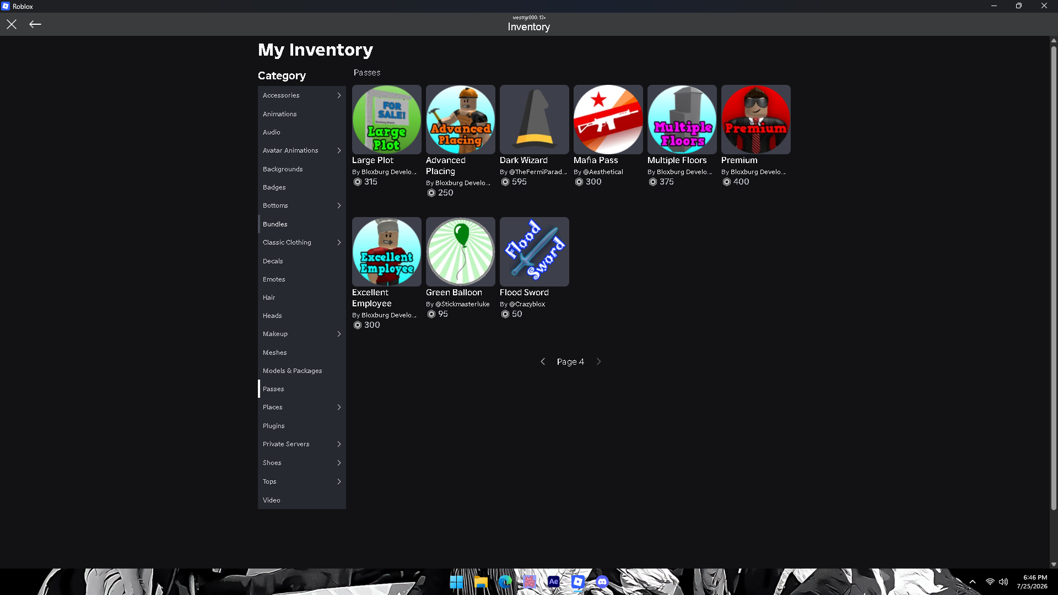Select the Hair category

(302, 297)
